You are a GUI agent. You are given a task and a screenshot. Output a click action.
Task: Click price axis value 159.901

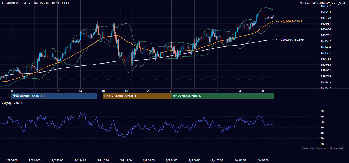pos(326,70)
